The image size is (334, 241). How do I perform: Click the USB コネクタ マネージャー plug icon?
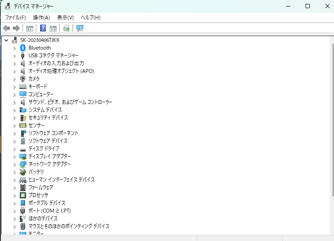tap(22, 56)
